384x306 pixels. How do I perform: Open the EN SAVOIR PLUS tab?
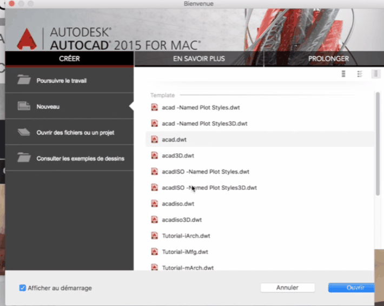point(199,59)
